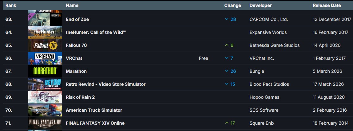Click the Blood Pact Studios developer name

click(269, 84)
